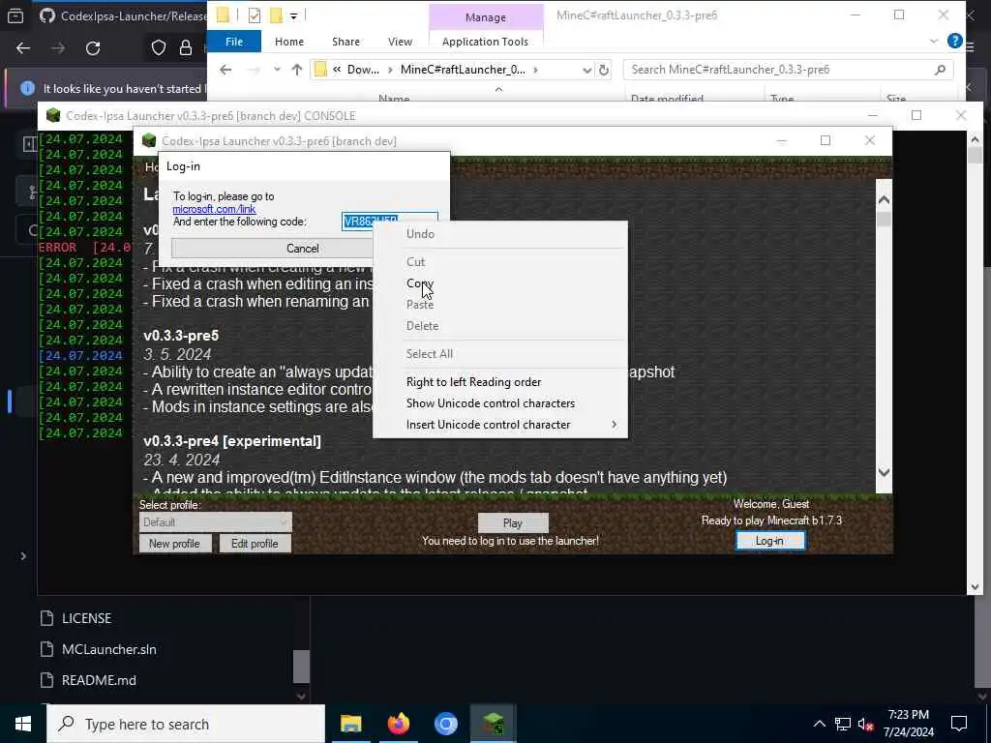
Task: Expand Explorer address bar history dropdown
Action: pyautogui.click(x=586, y=70)
